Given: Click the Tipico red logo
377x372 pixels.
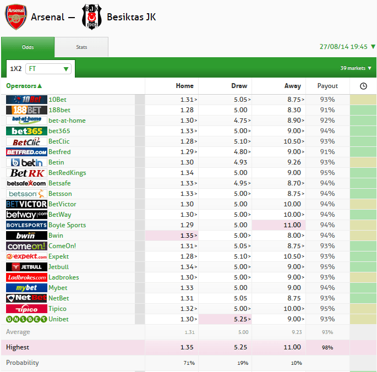Looking at the screenshot, I should coord(26,309).
